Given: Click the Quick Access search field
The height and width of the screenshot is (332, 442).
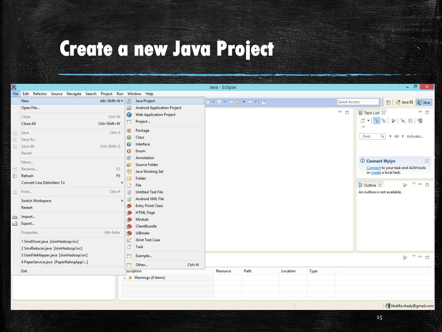Looking at the screenshot, I should point(357,102).
